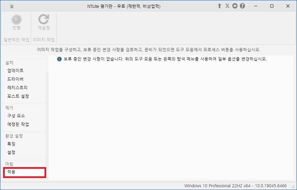Open the X (Twitter) icon link
The height and width of the screenshot is (190, 297).
227,6
